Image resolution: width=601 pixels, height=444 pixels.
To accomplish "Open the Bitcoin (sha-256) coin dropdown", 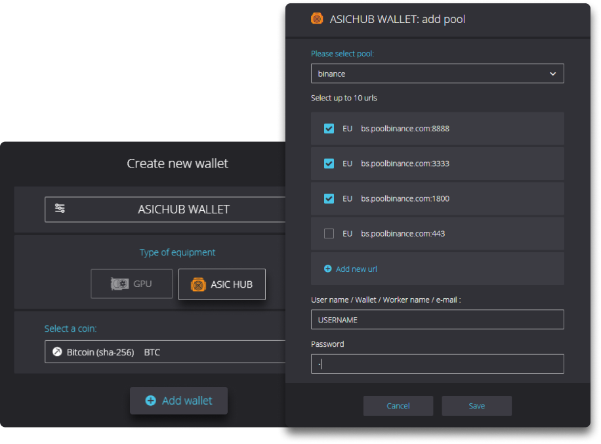I will [165, 351].
